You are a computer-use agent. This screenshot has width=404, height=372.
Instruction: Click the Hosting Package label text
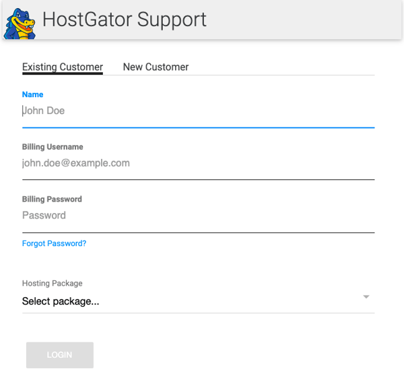point(53,284)
